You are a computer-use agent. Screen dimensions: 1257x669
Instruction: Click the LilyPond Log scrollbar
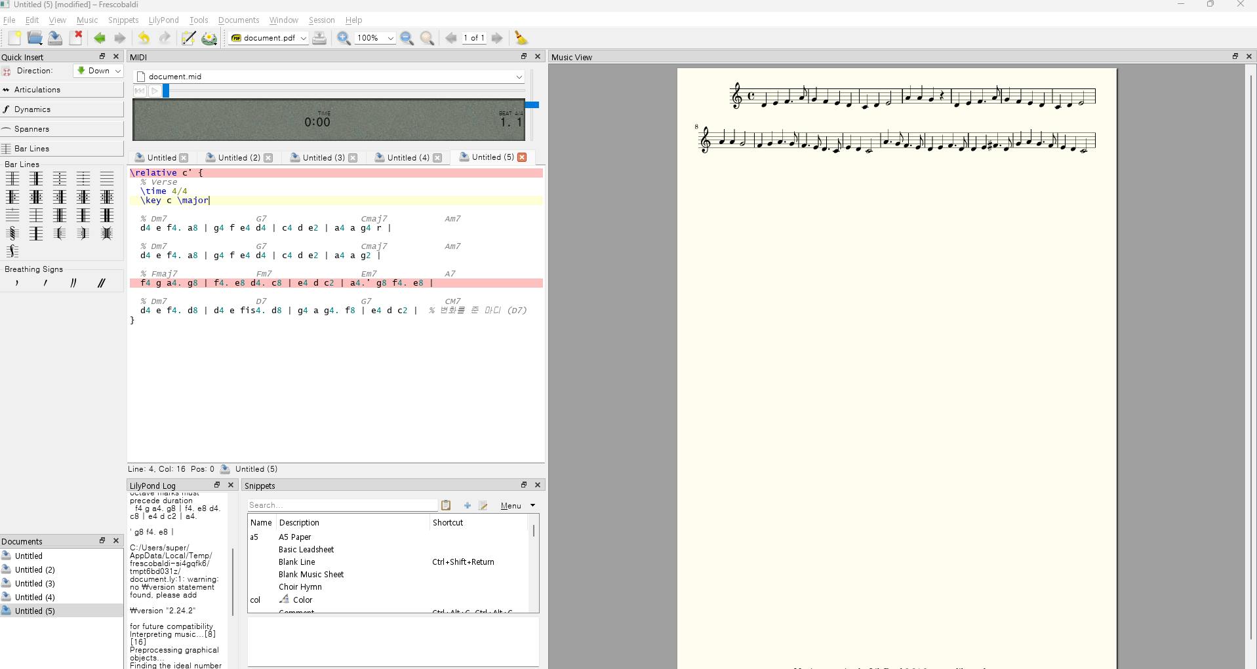pyautogui.click(x=233, y=582)
